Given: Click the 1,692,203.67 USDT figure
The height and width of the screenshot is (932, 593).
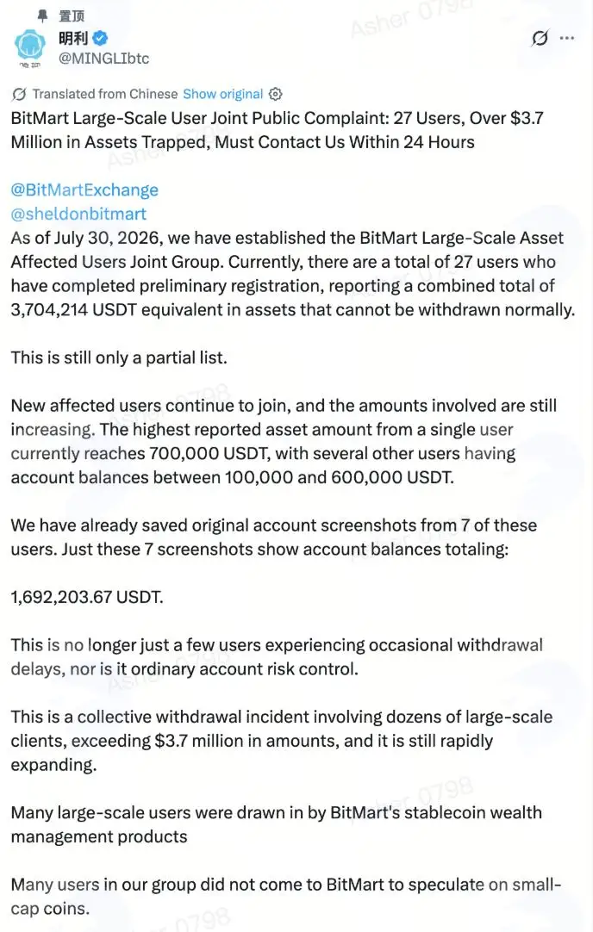Looking at the screenshot, I should point(87,597).
